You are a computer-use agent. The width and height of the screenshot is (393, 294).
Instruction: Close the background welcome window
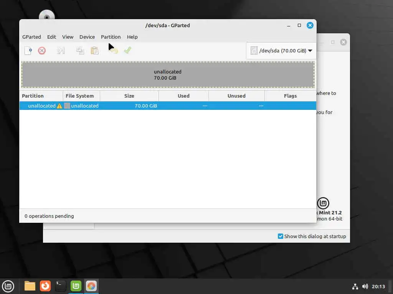[343, 42]
